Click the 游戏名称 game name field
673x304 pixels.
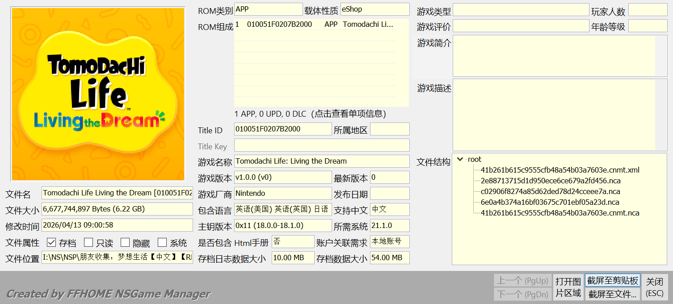(x=321, y=161)
